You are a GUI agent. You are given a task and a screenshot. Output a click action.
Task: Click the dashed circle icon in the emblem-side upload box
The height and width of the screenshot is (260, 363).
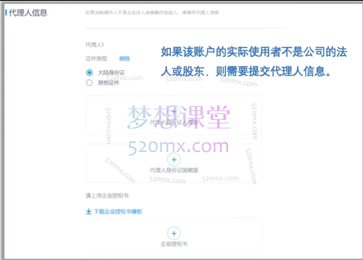(174, 159)
